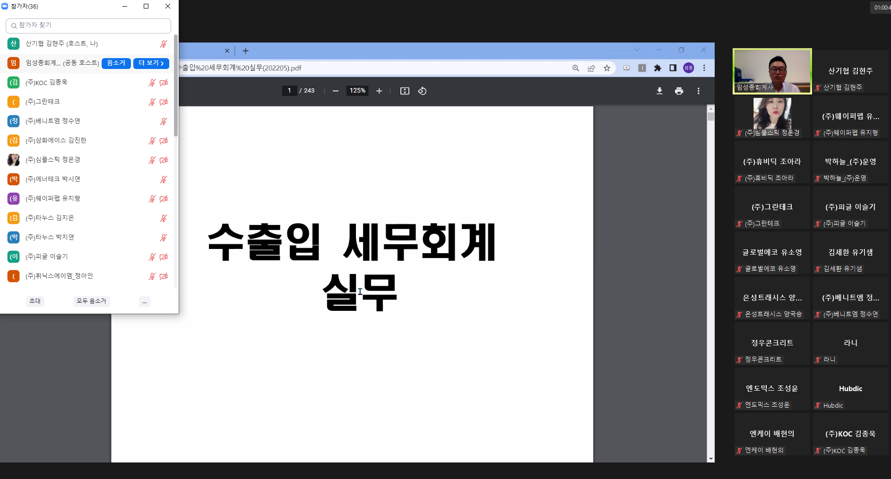Open PDF viewer more actions menu
Image resolution: width=891 pixels, height=479 pixels.
pyautogui.click(x=699, y=91)
